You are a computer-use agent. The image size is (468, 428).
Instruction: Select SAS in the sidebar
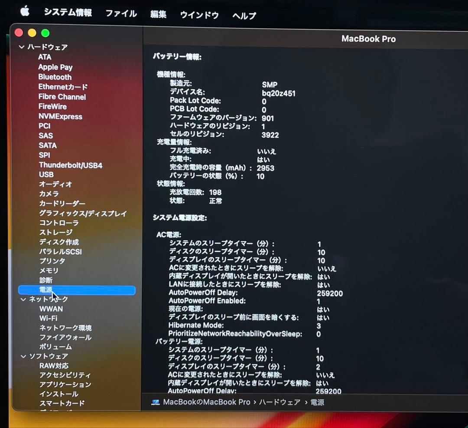tap(45, 136)
